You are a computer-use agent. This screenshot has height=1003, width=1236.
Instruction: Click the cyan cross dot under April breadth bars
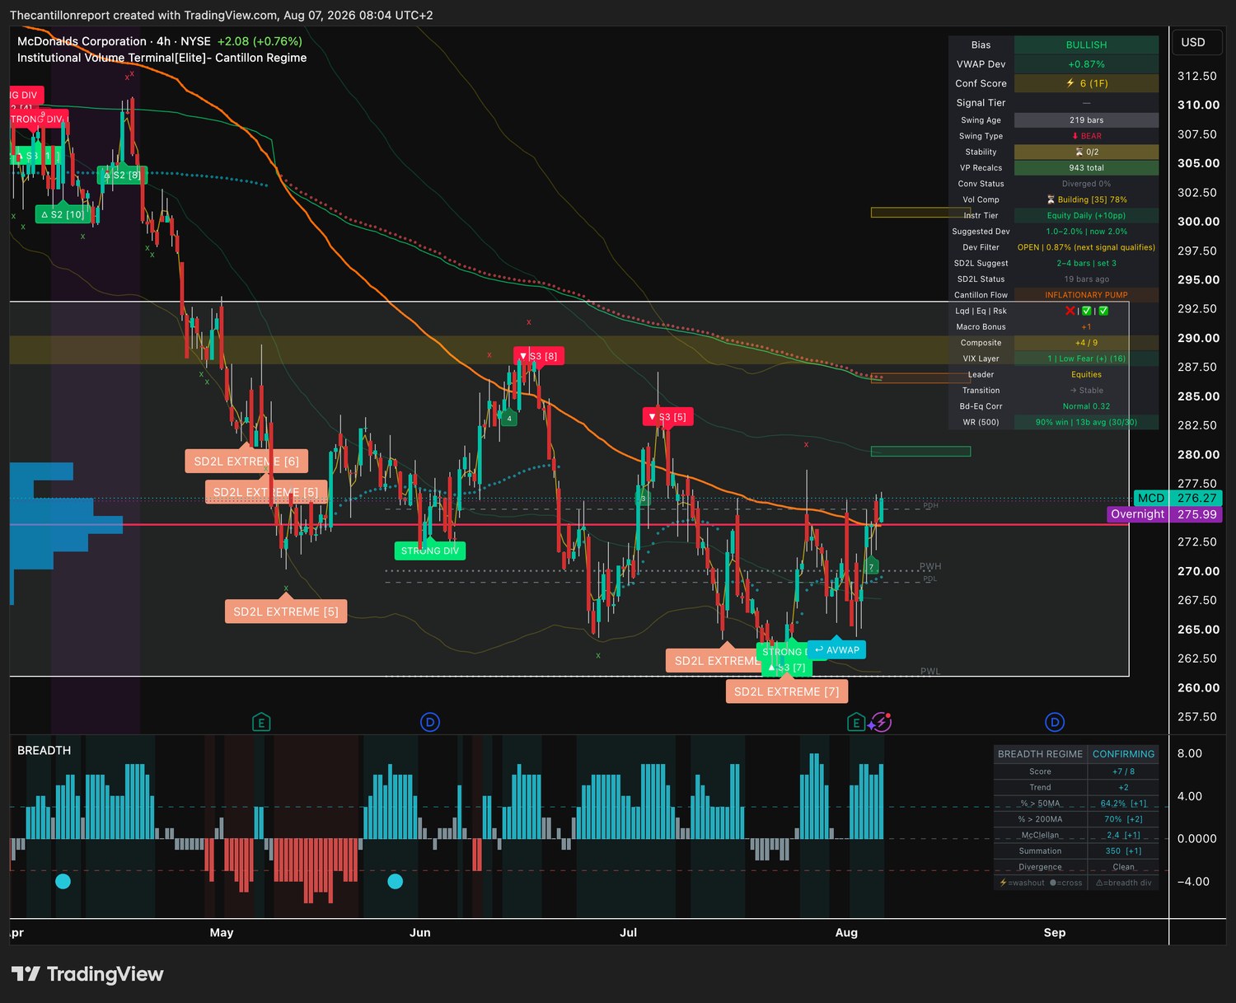coord(63,881)
